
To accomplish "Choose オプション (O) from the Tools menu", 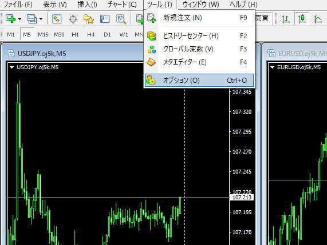I will point(199,81).
